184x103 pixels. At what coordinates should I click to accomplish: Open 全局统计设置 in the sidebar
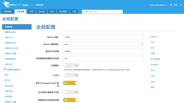11,102
